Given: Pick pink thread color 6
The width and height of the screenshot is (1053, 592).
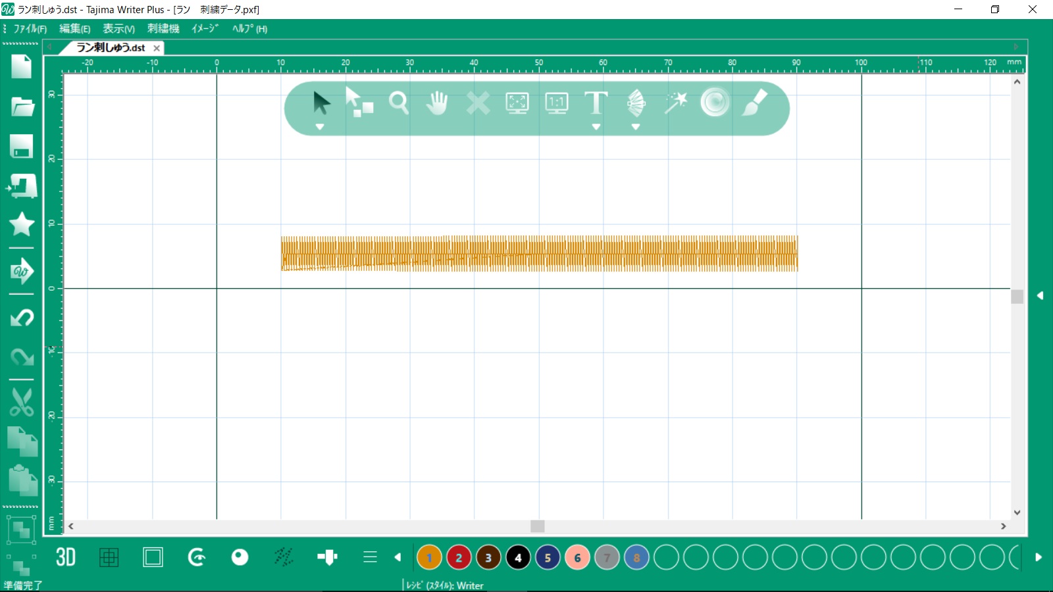Looking at the screenshot, I should [x=577, y=558].
